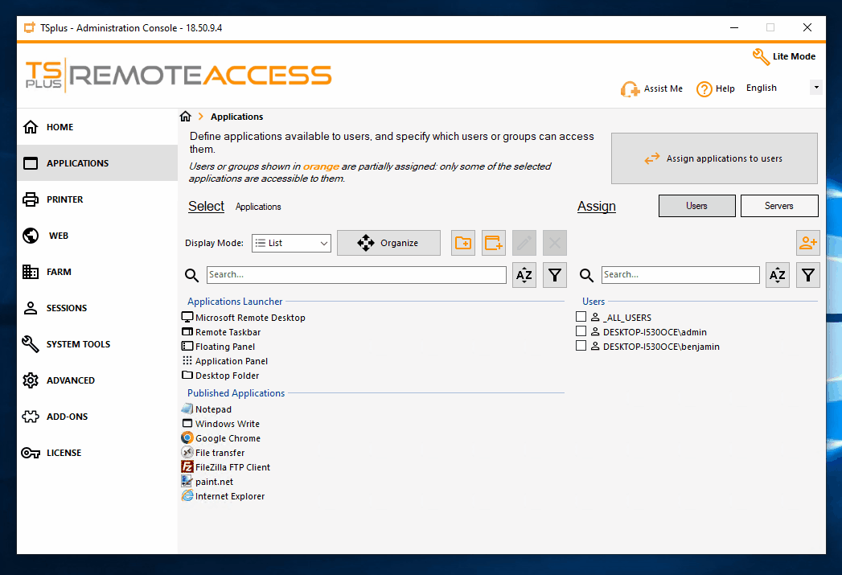Select Google Chrome in Published Applications

(x=228, y=438)
